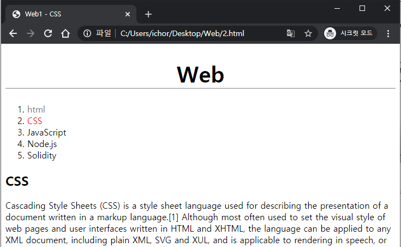401x247 pixels.
Task: Close the browser window
Action: [387, 8]
